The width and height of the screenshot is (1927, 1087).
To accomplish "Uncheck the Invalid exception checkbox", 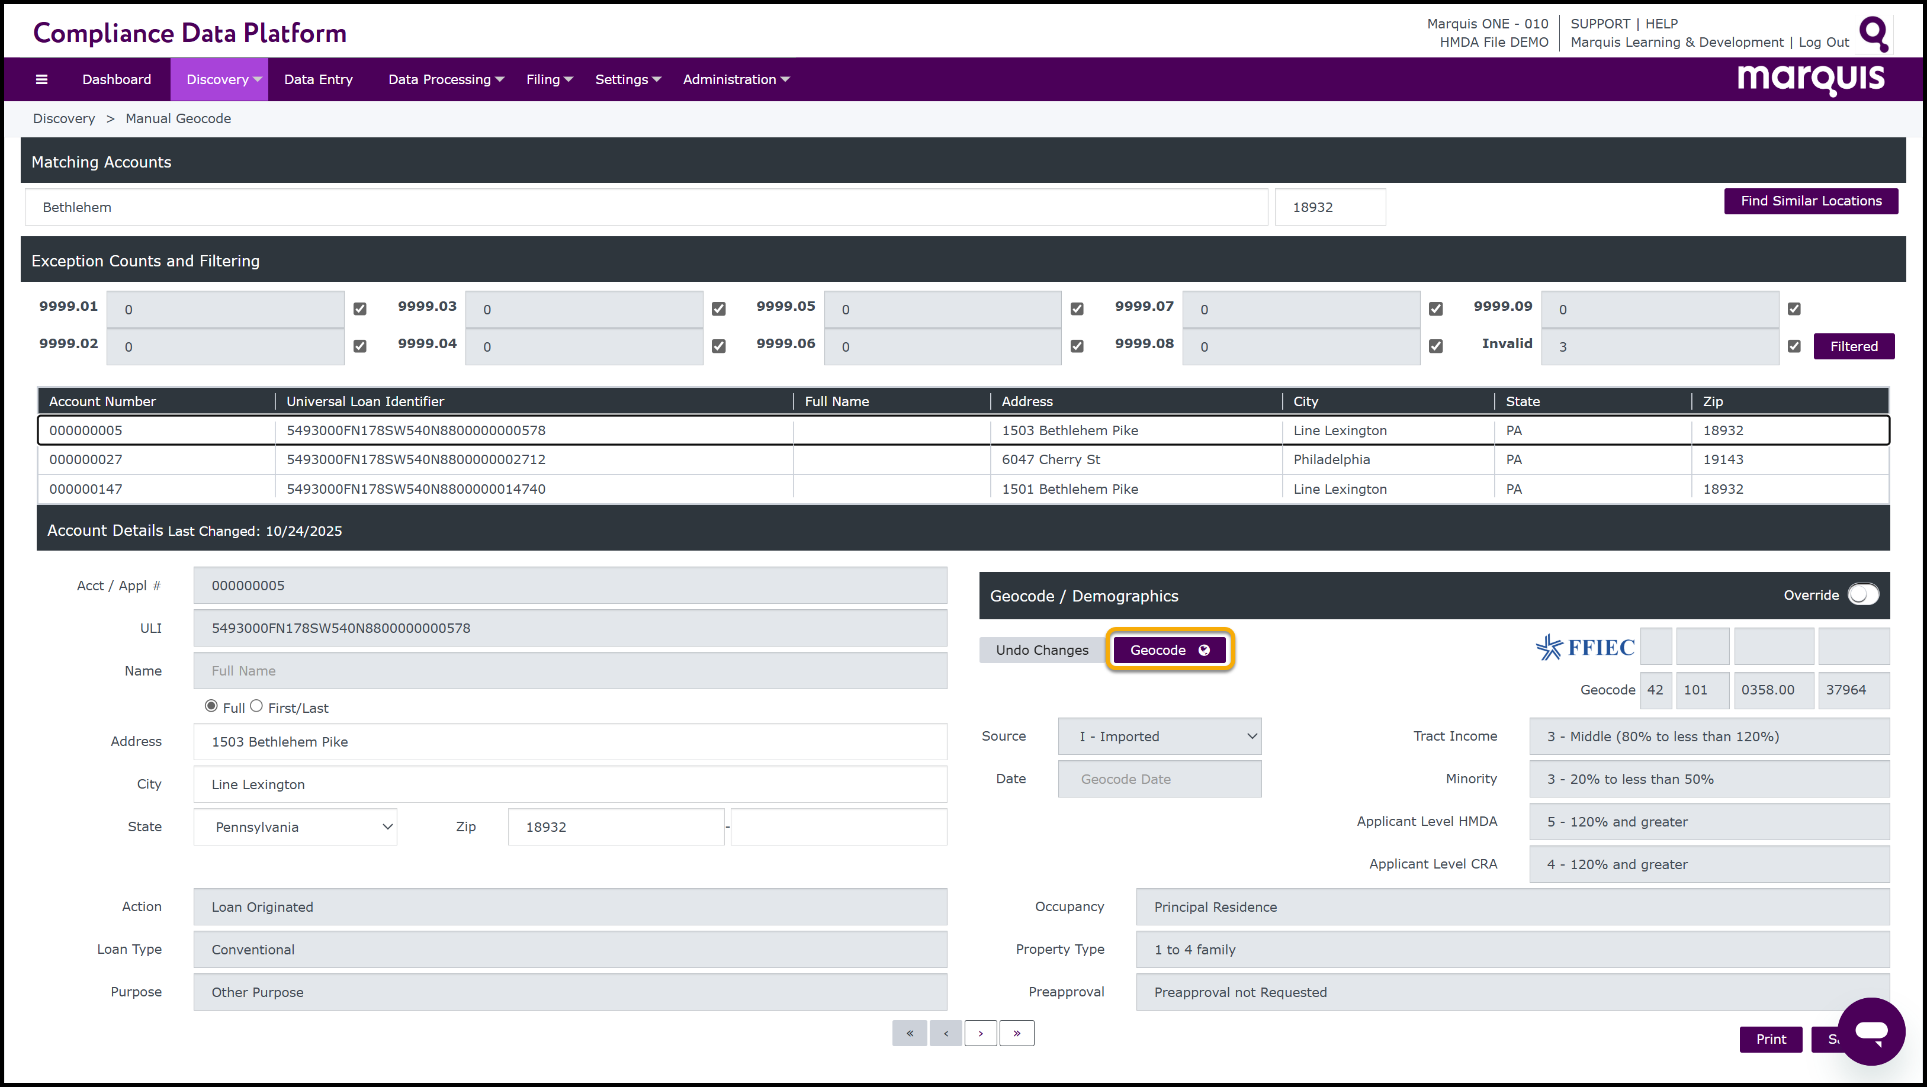I will (x=1794, y=346).
